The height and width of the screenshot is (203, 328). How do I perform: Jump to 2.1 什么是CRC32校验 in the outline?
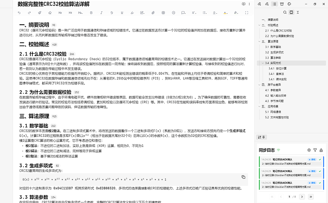tap(279, 30)
